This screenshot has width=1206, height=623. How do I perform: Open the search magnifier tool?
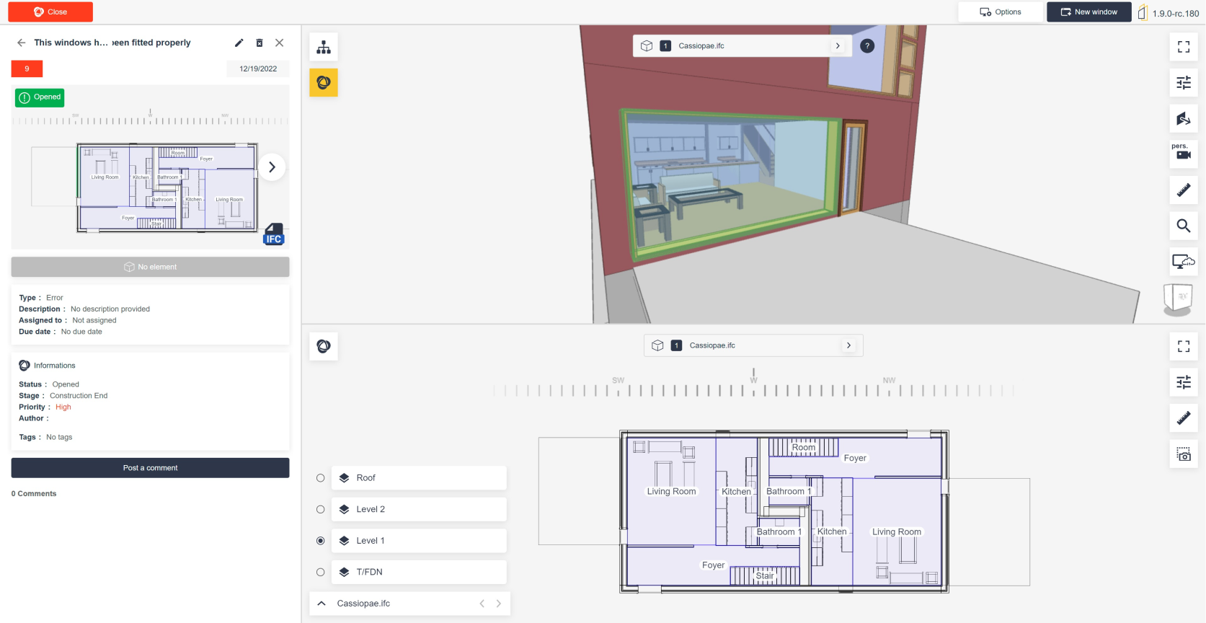click(x=1183, y=226)
